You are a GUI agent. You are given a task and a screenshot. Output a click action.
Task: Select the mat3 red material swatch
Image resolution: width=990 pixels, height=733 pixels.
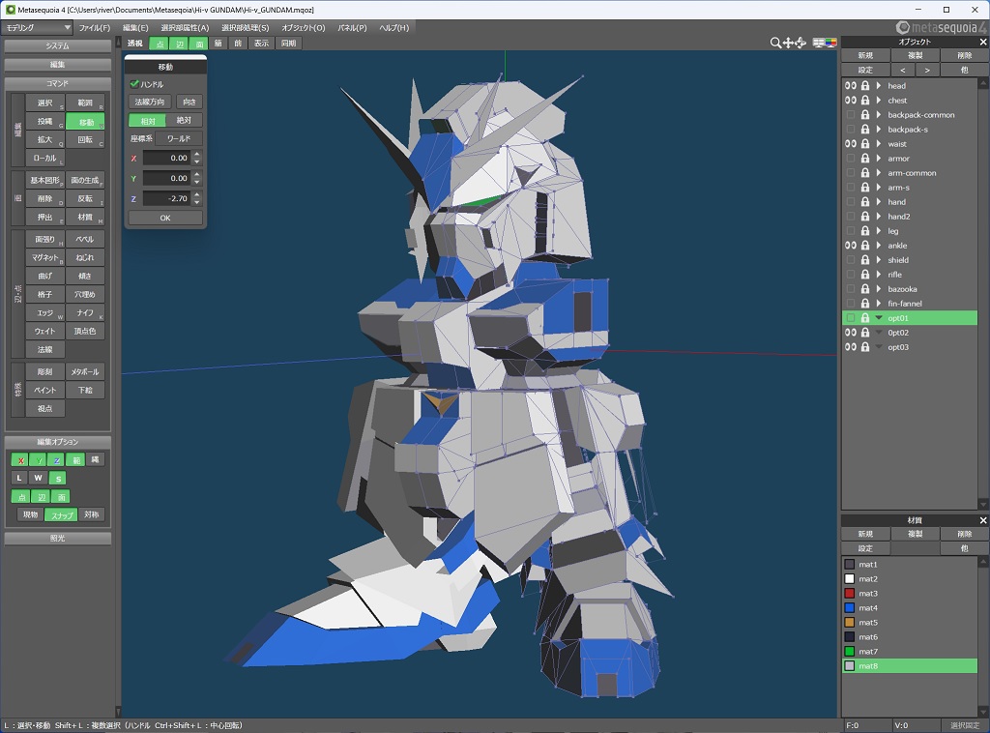pyautogui.click(x=850, y=594)
